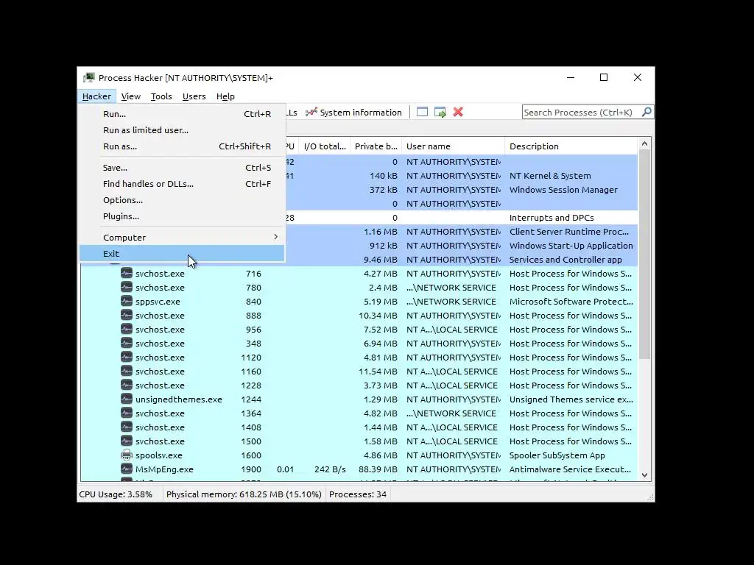Click the CPU Usage status bar entry

(x=116, y=494)
